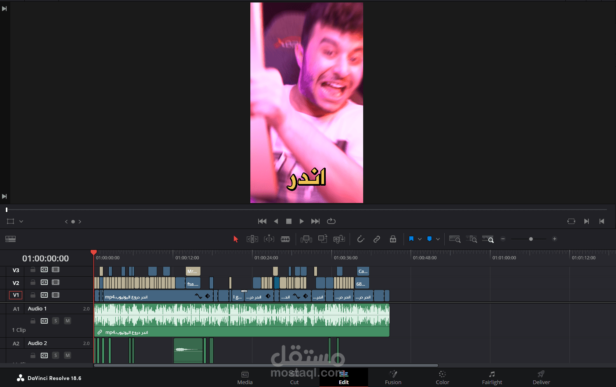Screen dimensions: 616x387
Task: Enable the Razor edit mode tool
Action: point(286,239)
